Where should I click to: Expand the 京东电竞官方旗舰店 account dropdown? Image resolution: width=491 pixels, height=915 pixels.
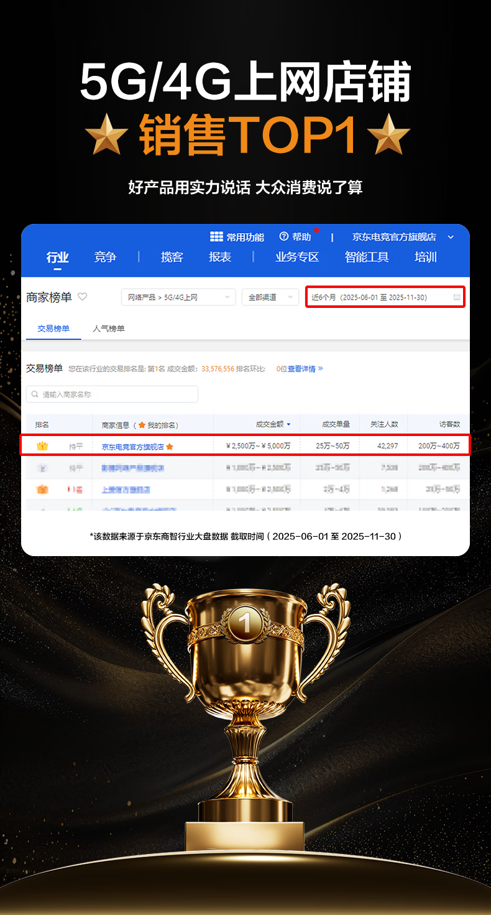451,237
